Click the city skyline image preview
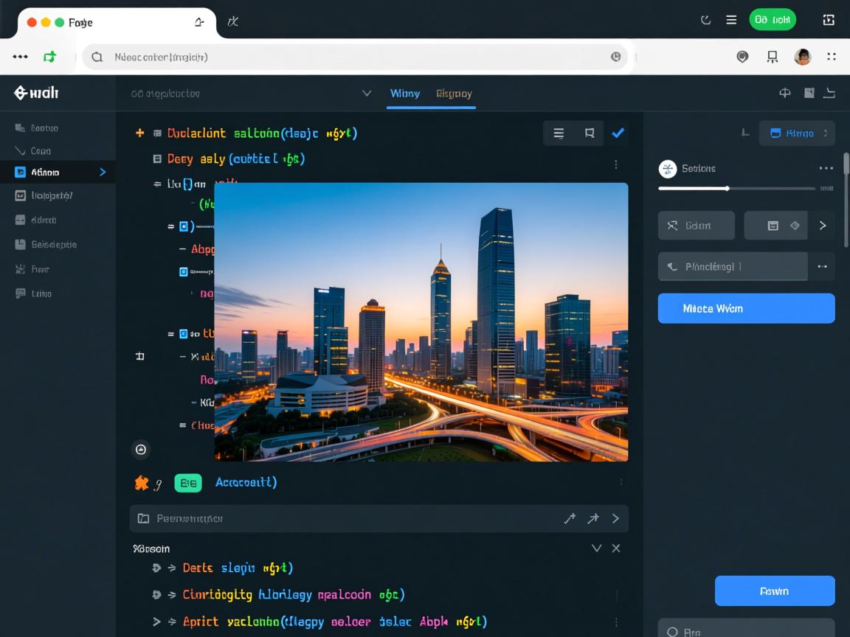This screenshot has width=850, height=637. tap(421, 322)
